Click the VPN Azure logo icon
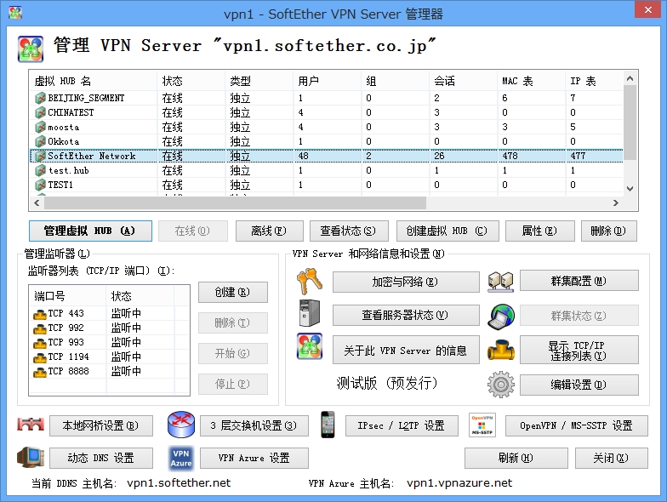The width and height of the screenshot is (667, 502). pos(181,459)
